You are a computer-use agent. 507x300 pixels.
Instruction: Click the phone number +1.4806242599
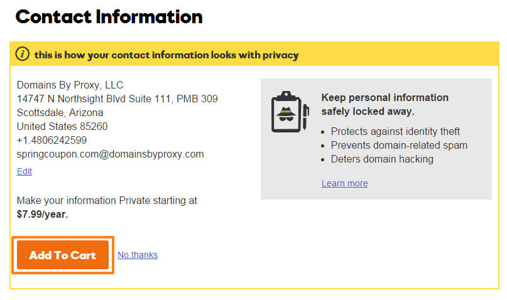point(52,140)
